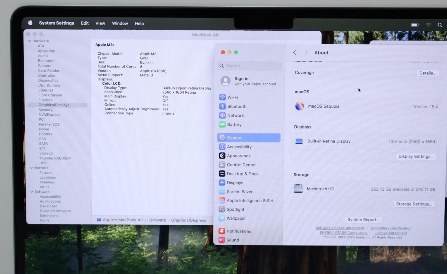Collapse the Network tree section

31,168
